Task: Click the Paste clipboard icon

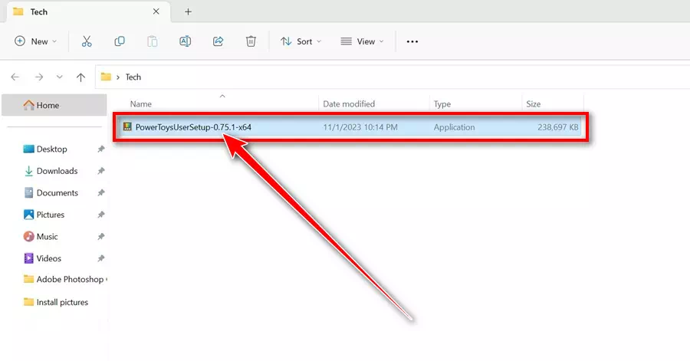Action: click(153, 41)
